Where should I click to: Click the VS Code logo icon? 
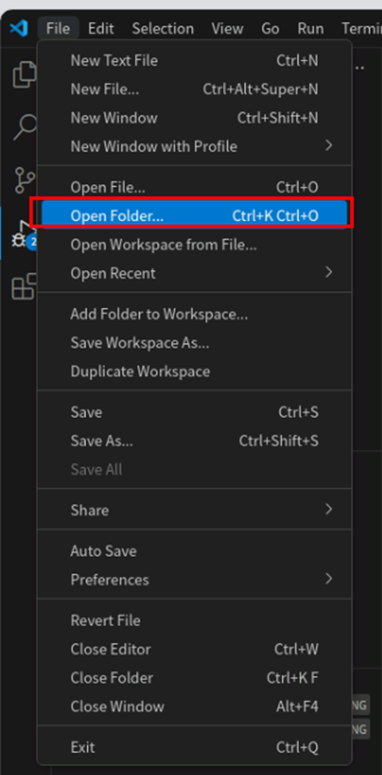coord(18,28)
